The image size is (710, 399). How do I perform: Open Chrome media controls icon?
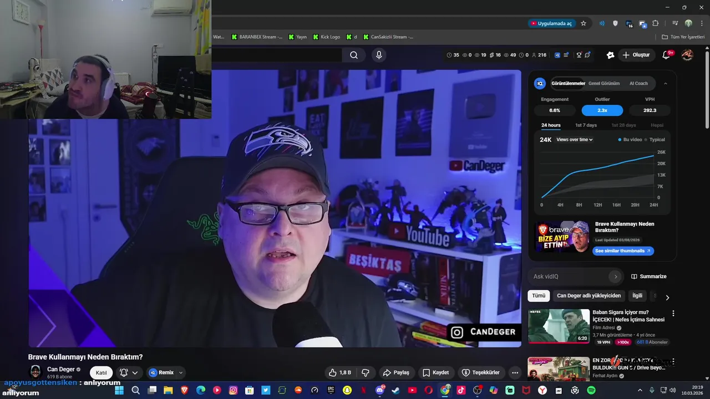tap(675, 23)
